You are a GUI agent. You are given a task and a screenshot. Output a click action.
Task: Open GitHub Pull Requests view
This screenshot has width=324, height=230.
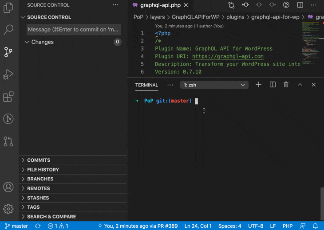point(8,141)
